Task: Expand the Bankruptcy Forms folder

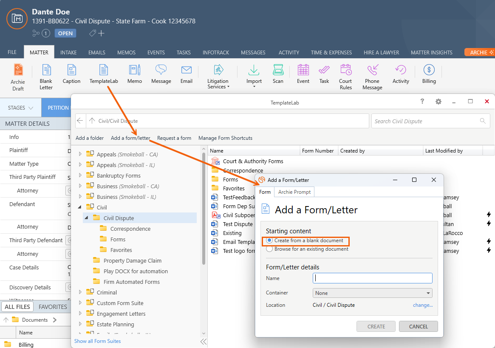Action: click(80, 175)
